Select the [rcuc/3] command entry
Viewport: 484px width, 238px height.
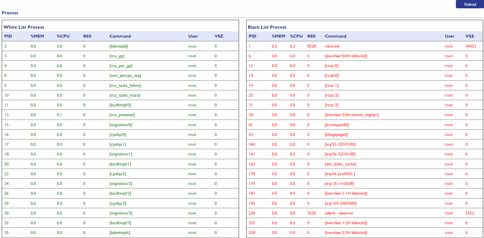tap(332, 105)
